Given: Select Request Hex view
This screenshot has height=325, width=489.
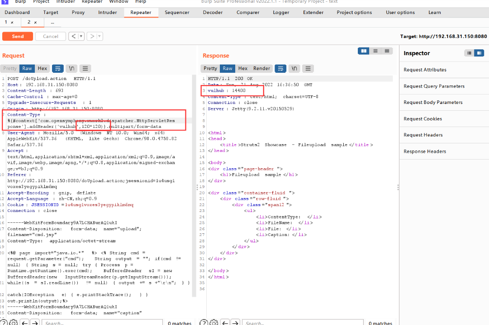Looking at the screenshot, I should (x=43, y=69).
